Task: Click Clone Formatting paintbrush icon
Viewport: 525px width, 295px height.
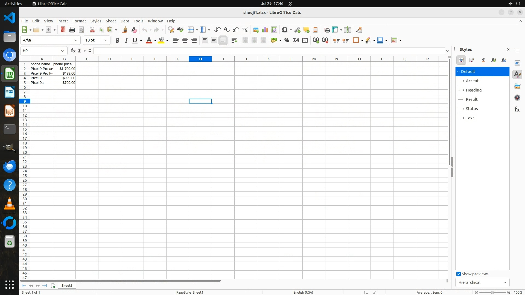Action: [x=125, y=30]
